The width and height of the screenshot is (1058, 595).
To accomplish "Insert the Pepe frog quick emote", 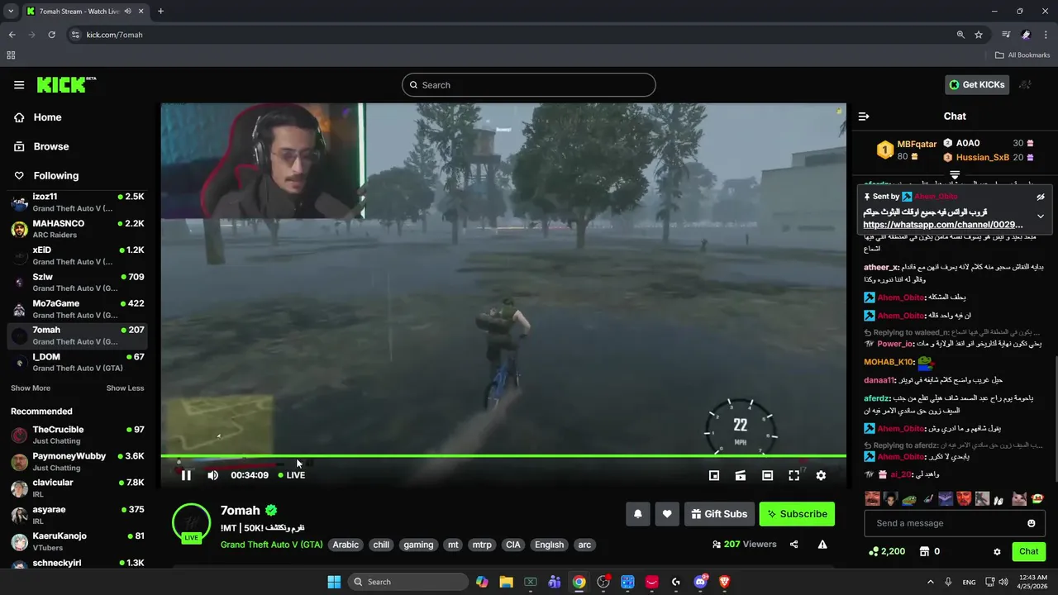I will point(909,498).
